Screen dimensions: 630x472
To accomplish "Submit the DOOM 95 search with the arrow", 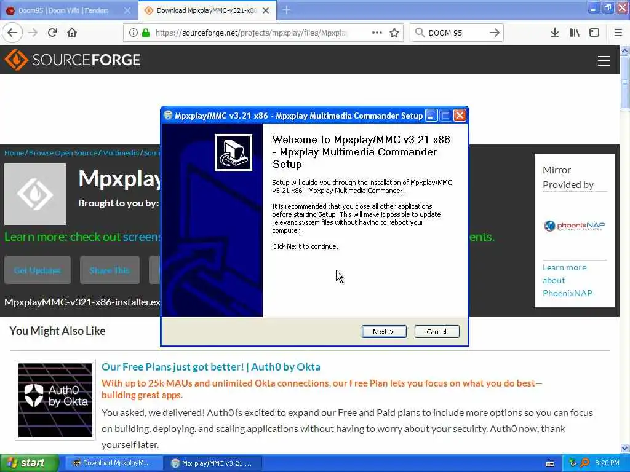I will [495, 33].
